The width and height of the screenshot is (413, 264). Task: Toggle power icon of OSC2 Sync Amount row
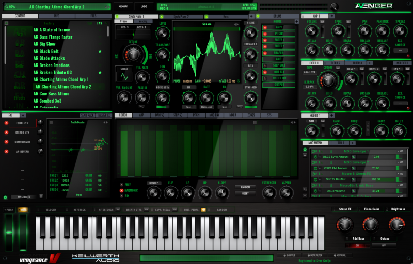(x=315, y=157)
